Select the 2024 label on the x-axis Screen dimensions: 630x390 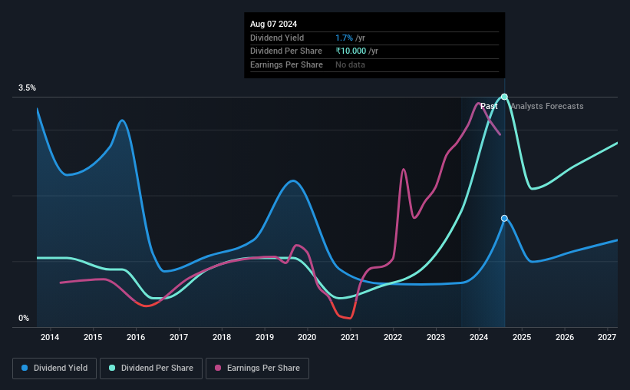[479, 337]
